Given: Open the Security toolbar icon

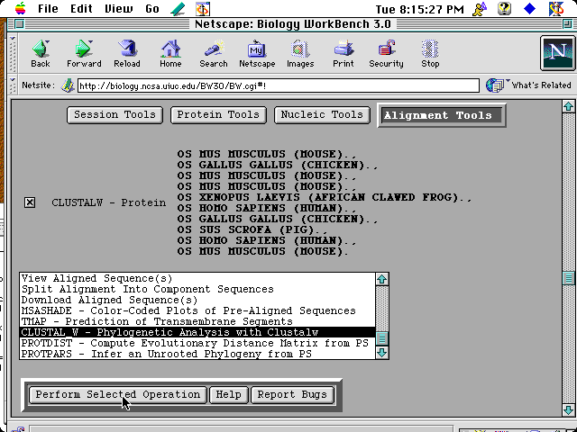Looking at the screenshot, I should pos(386,53).
